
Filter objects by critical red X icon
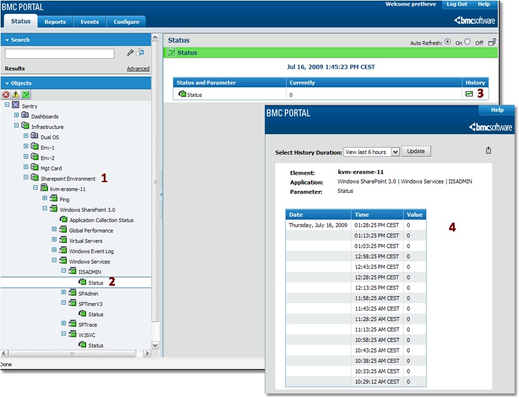point(6,95)
